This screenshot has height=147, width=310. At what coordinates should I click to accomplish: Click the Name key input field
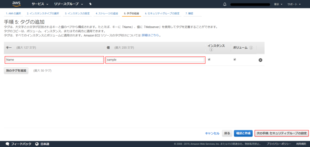coord(54,60)
